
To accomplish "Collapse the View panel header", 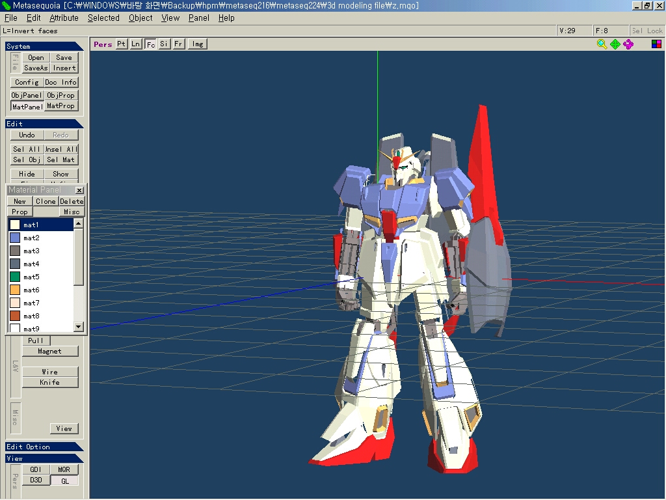I will pos(44,458).
